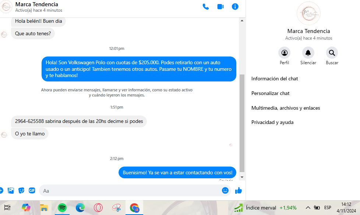Click the sender avatar beside 'O yo te llamo'
Viewport: 360px width, 215px height.
click(4, 135)
